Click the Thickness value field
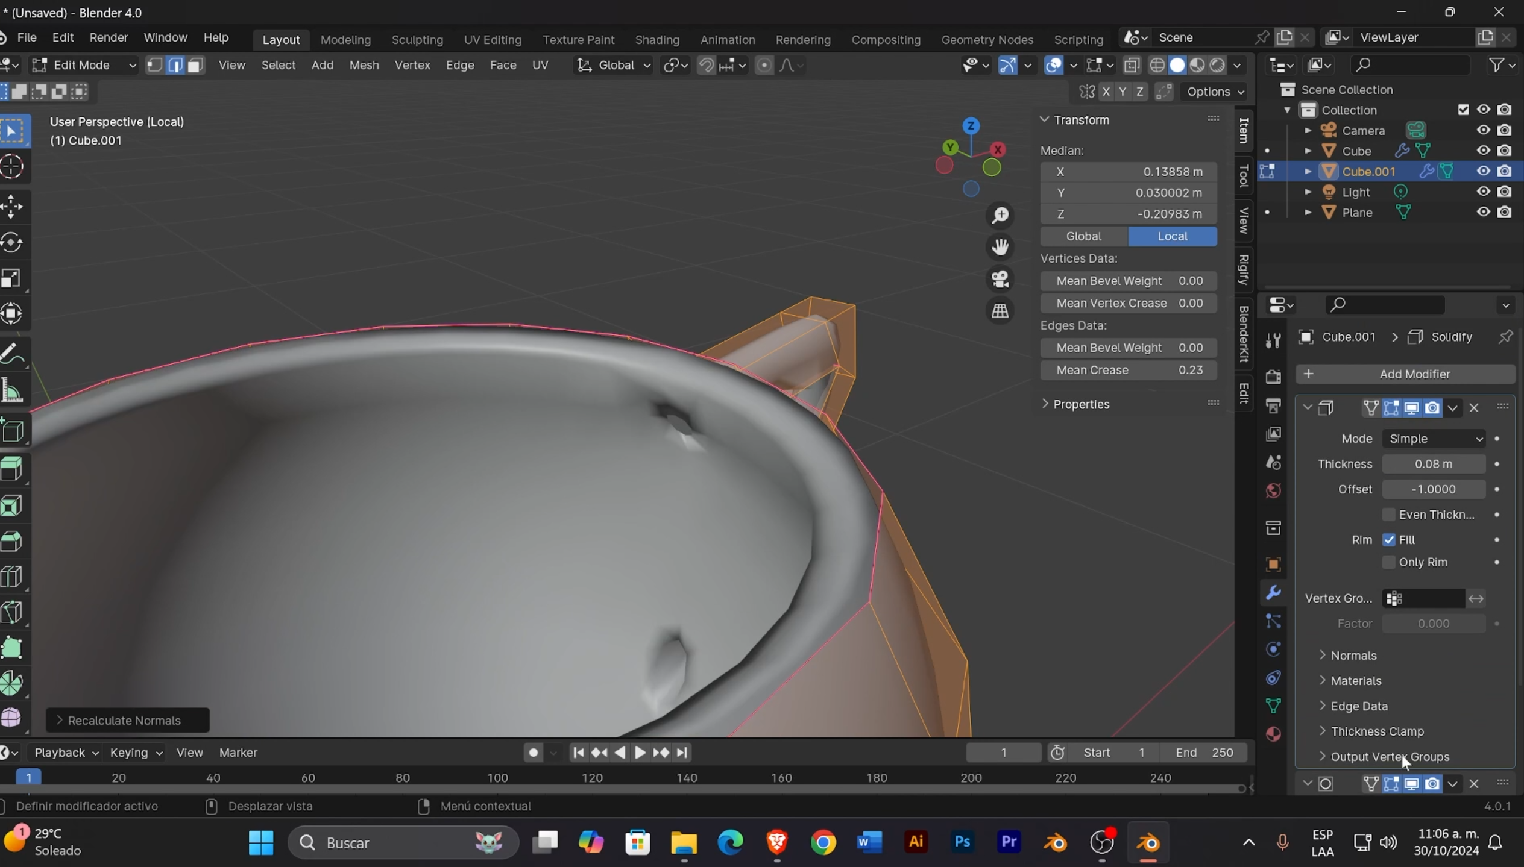The height and width of the screenshot is (867, 1524). tap(1434, 464)
